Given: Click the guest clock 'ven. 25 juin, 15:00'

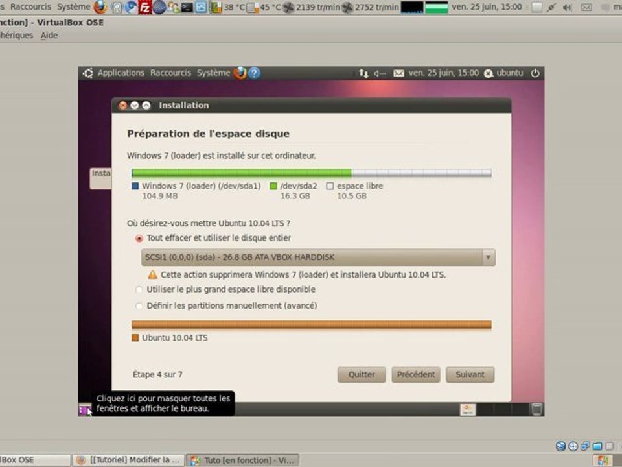Looking at the screenshot, I should tap(443, 73).
